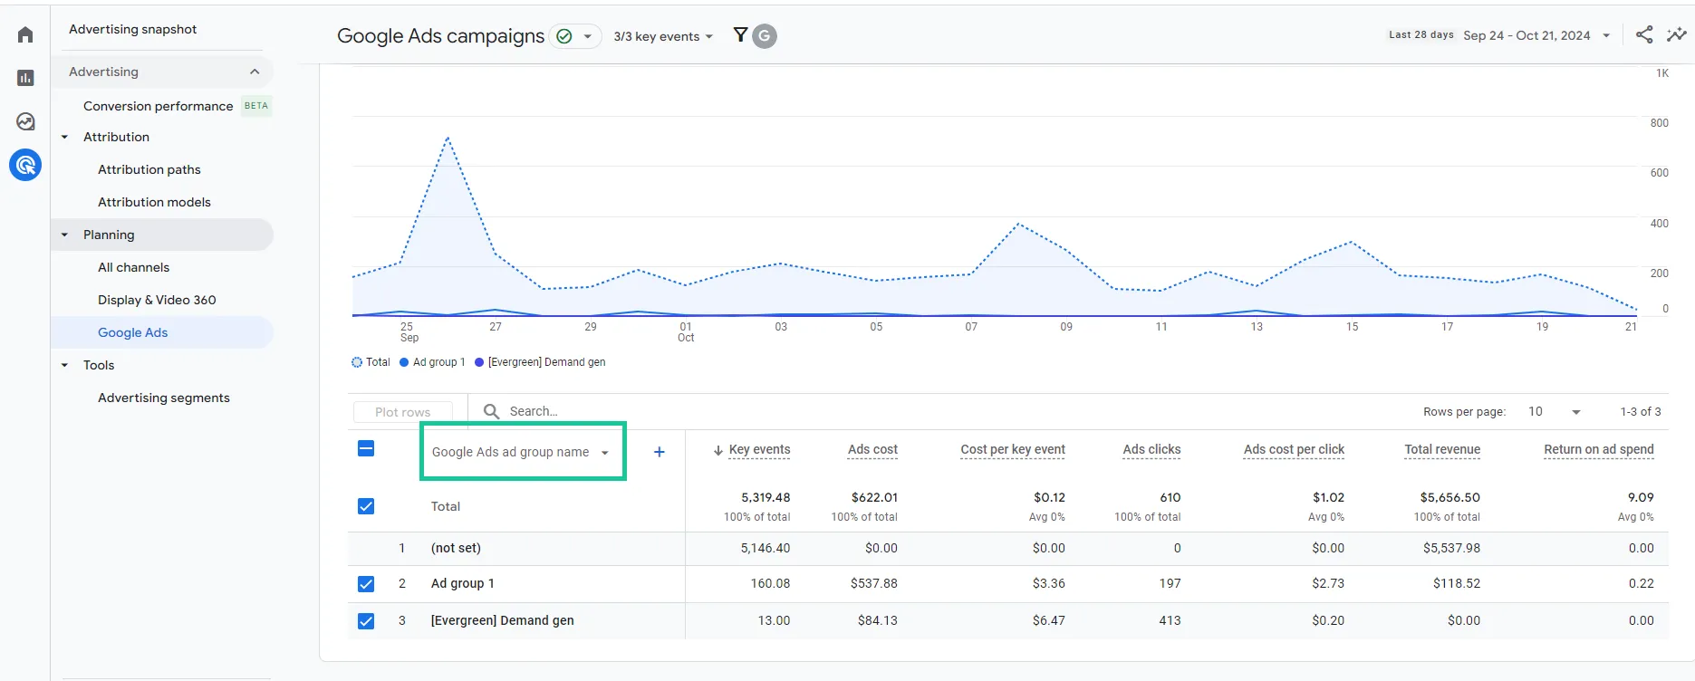Open the Advertising icon in left rail
This screenshot has height=681, width=1695.
[x=25, y=165]
